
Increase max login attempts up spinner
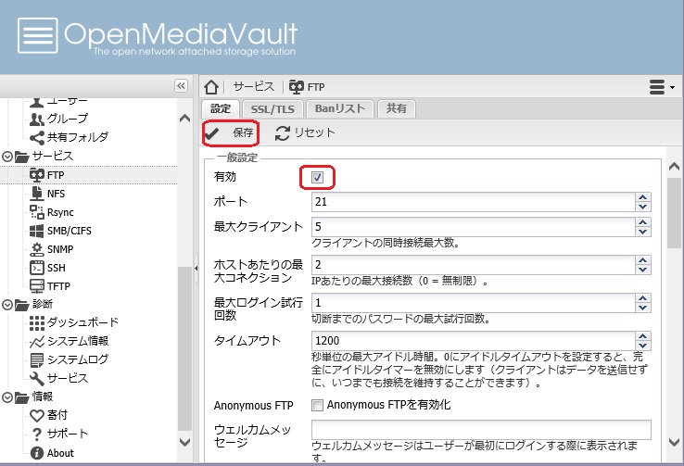(x=642, y=298)
